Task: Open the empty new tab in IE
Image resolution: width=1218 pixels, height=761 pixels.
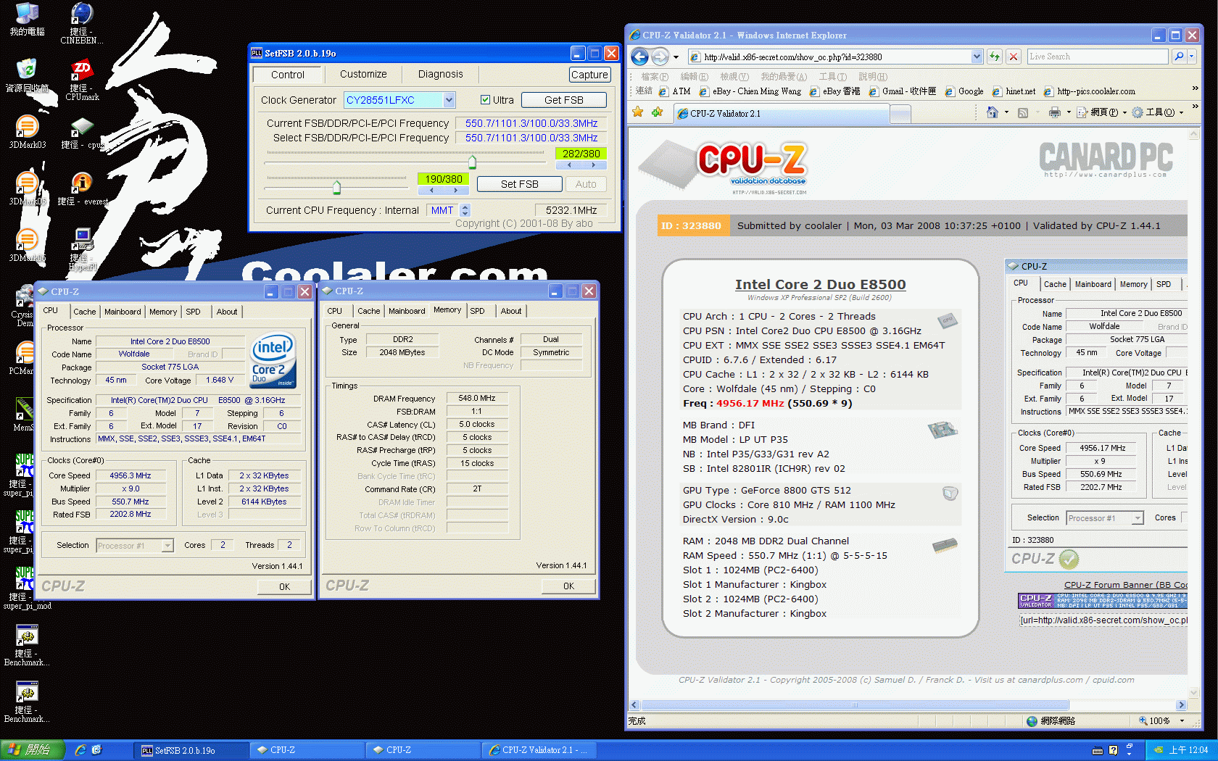Action: coord(900,114)
